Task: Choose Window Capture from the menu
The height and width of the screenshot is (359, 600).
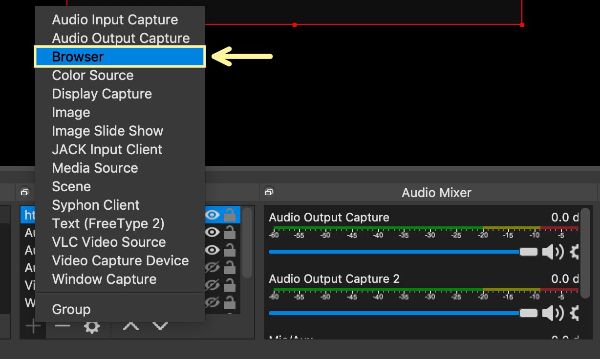Action: click(x=104, y=279)
